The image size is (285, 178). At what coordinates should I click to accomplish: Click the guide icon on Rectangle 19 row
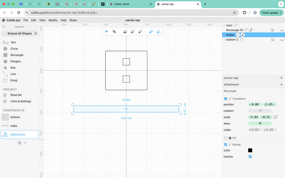272,30
